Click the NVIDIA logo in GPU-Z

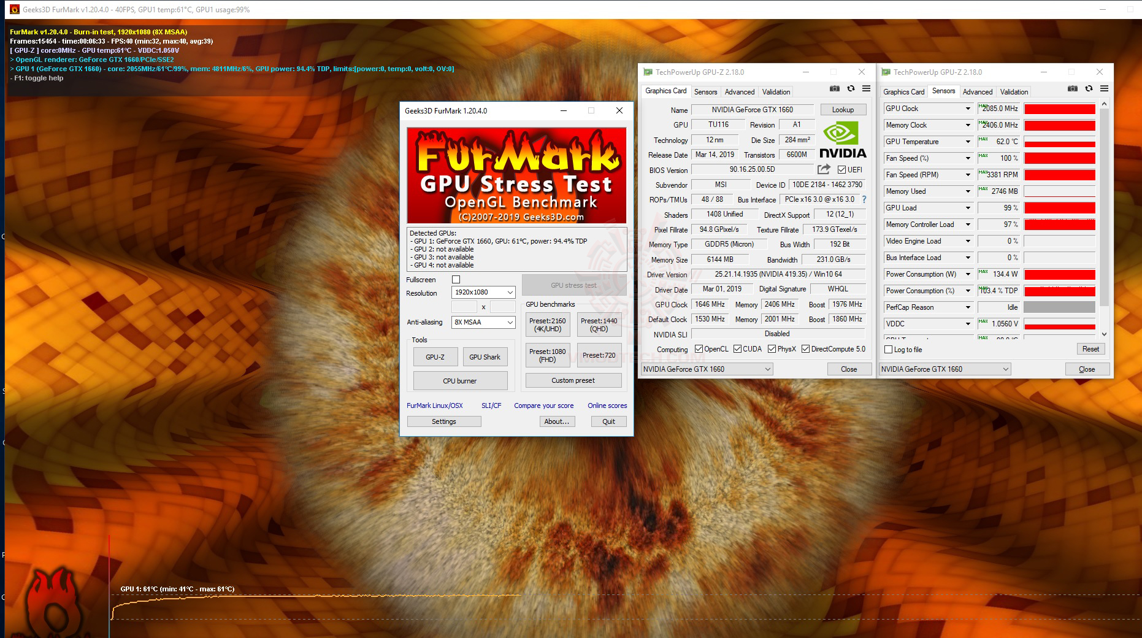click(843, 140)
